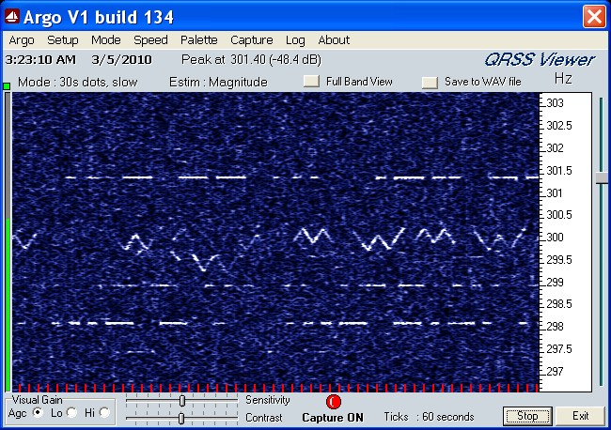Toggle the Full Band View button
This screenshot has width=611, height=430.
pyautogui.click(x=311, y=81)
